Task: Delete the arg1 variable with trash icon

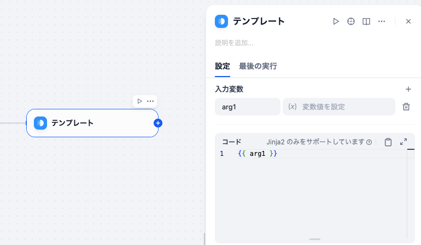Action: click(406, 107)
